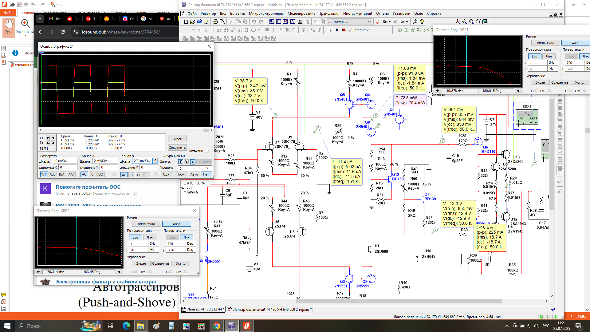Click the Print icon in Multisim toolbar

click(215, 22)
